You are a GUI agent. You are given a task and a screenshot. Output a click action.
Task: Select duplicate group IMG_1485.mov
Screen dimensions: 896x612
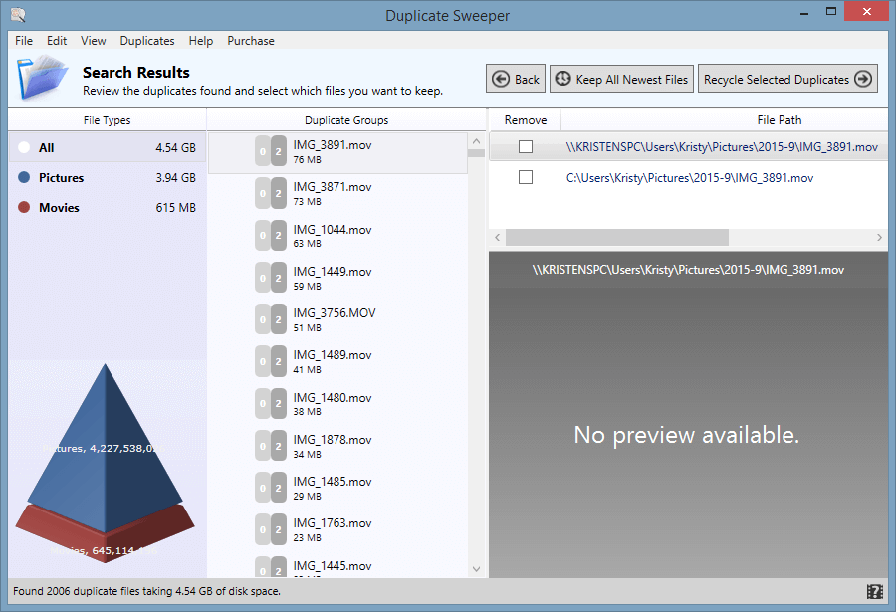(x=337, y=488)
